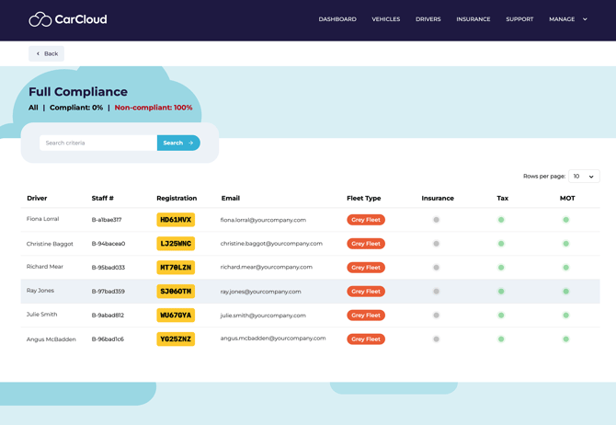The image size is (616, 425).
Task: Click registration plate MT70LZN
Action: [x=176, y=268]
